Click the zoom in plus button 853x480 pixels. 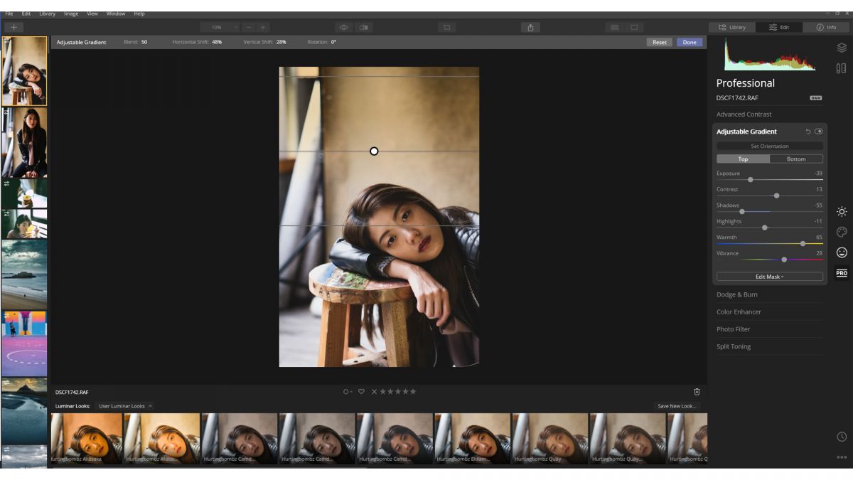coord(263,27)
